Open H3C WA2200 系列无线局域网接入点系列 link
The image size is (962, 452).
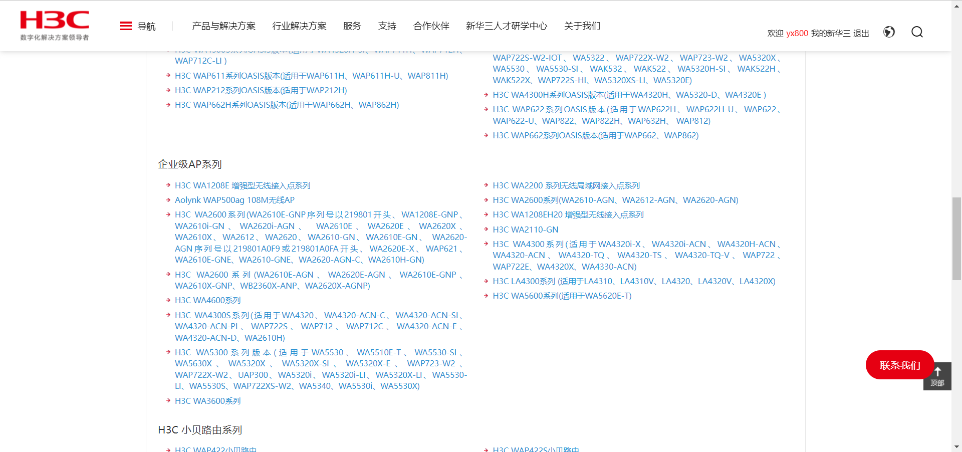pyautogui.click(x=567, y=185)
